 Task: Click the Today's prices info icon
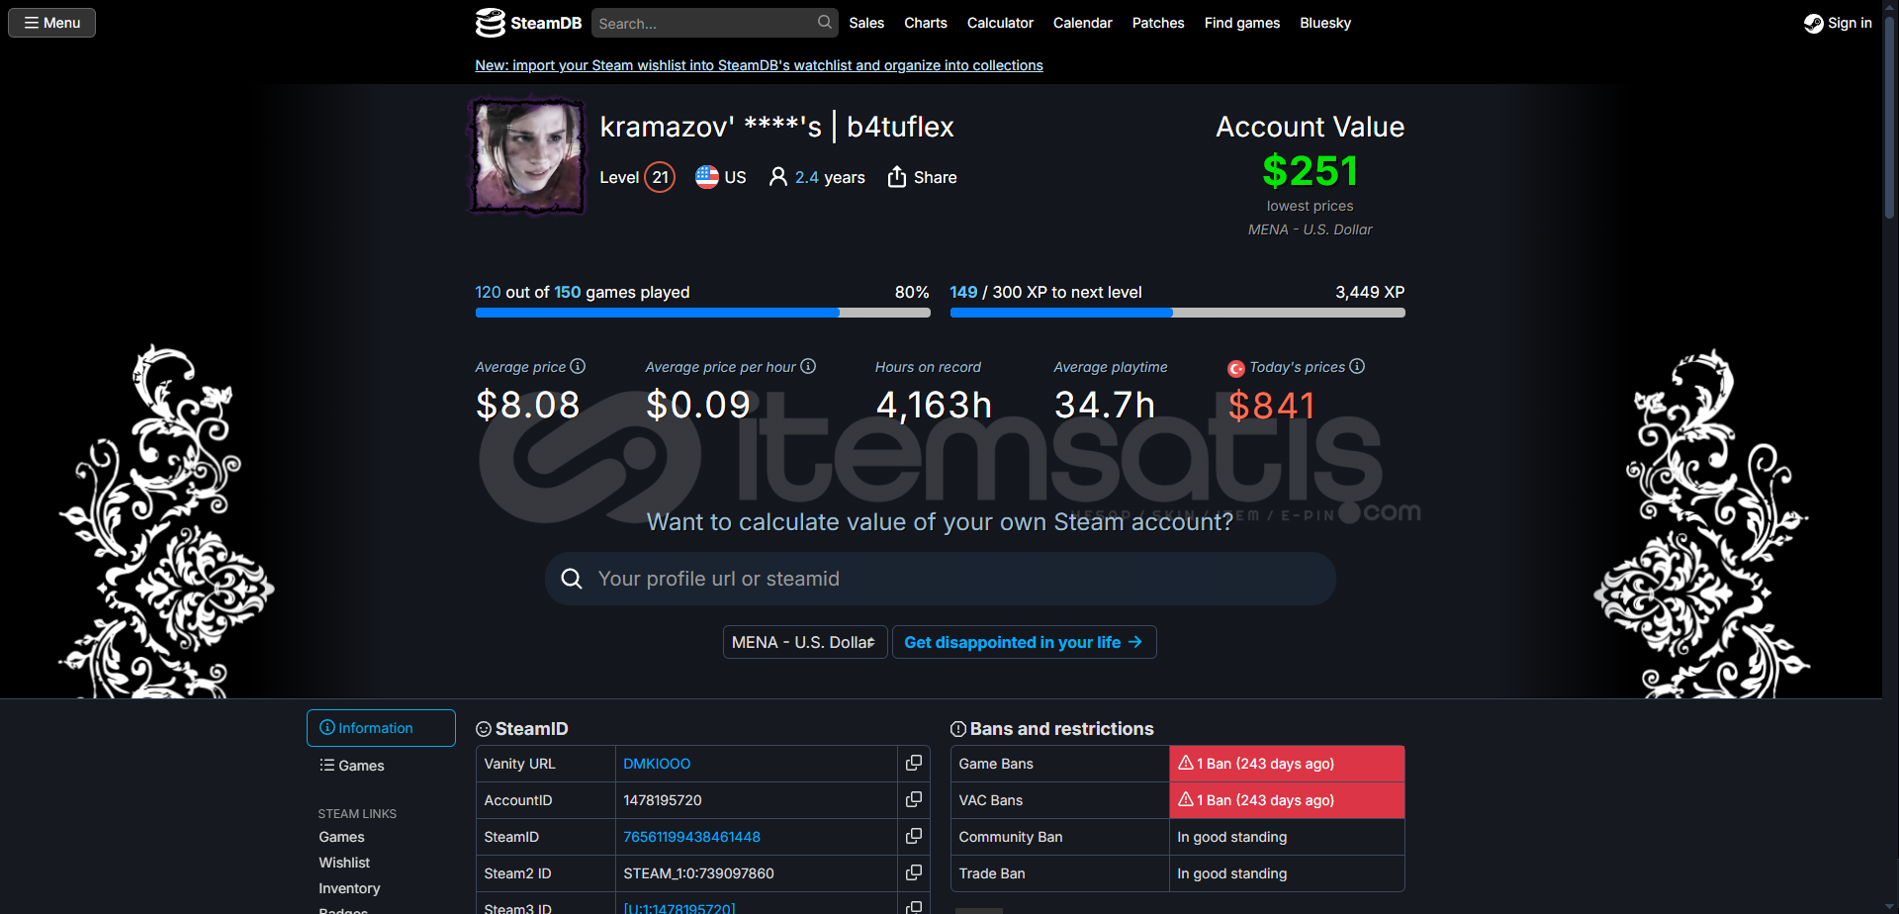coord(1357,366)
